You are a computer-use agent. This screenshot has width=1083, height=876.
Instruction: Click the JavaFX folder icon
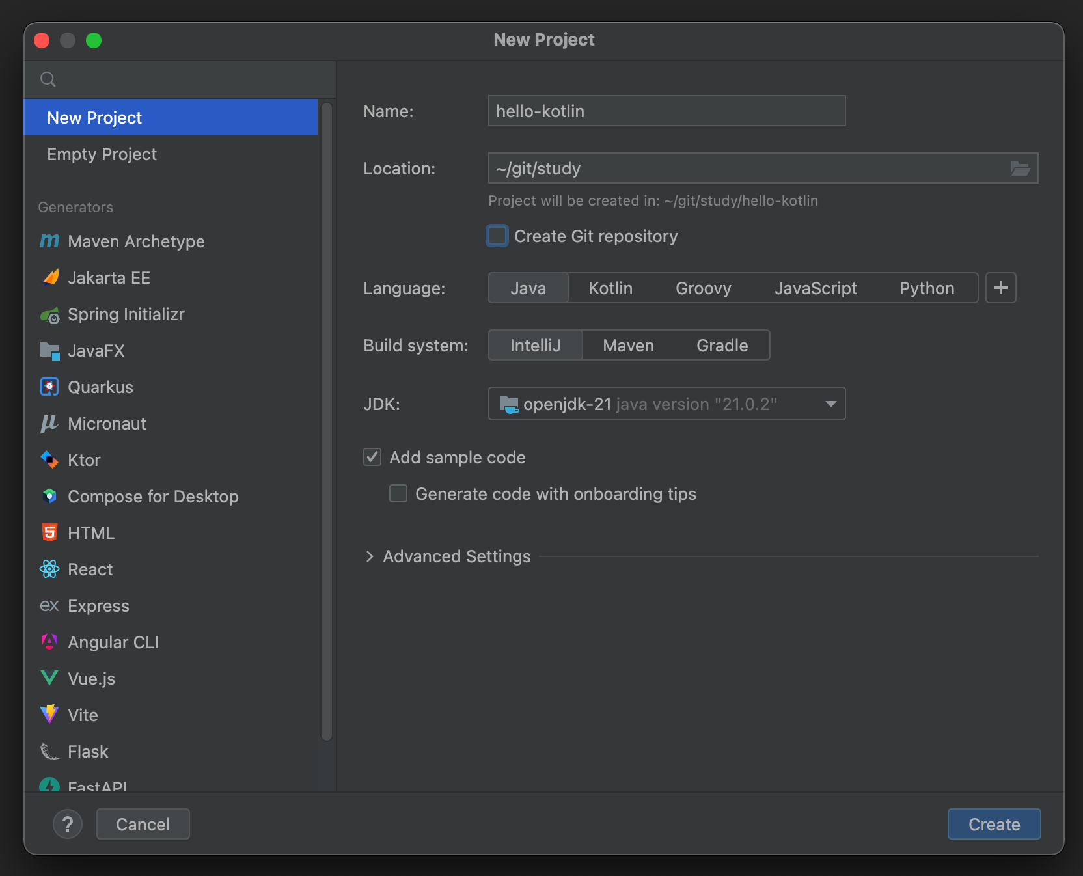[49, 351]
